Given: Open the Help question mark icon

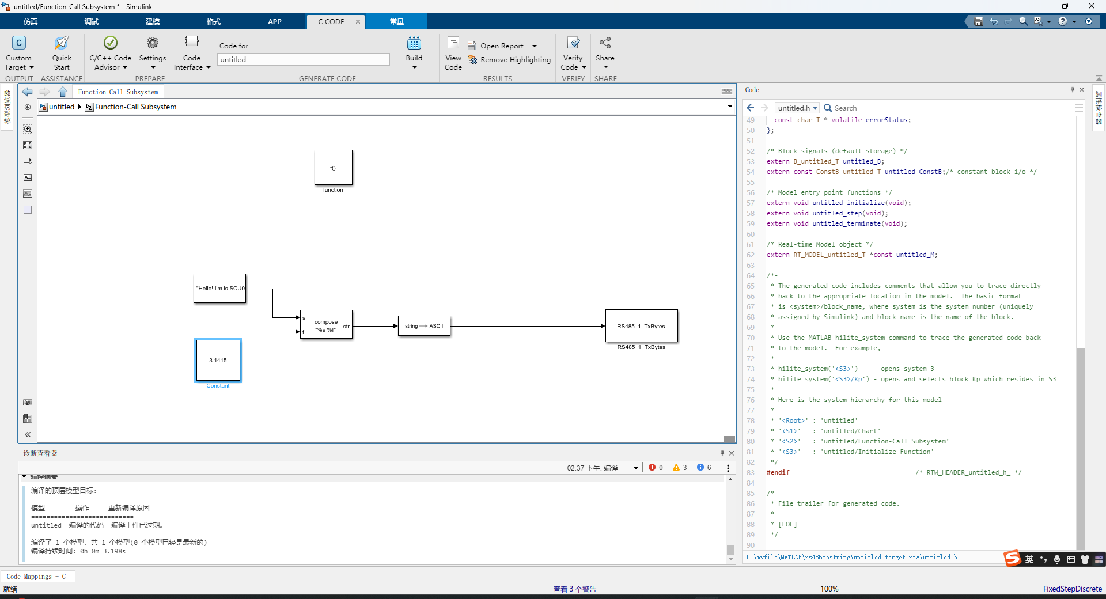Looking at the screenshot, I should [1062, 21].
